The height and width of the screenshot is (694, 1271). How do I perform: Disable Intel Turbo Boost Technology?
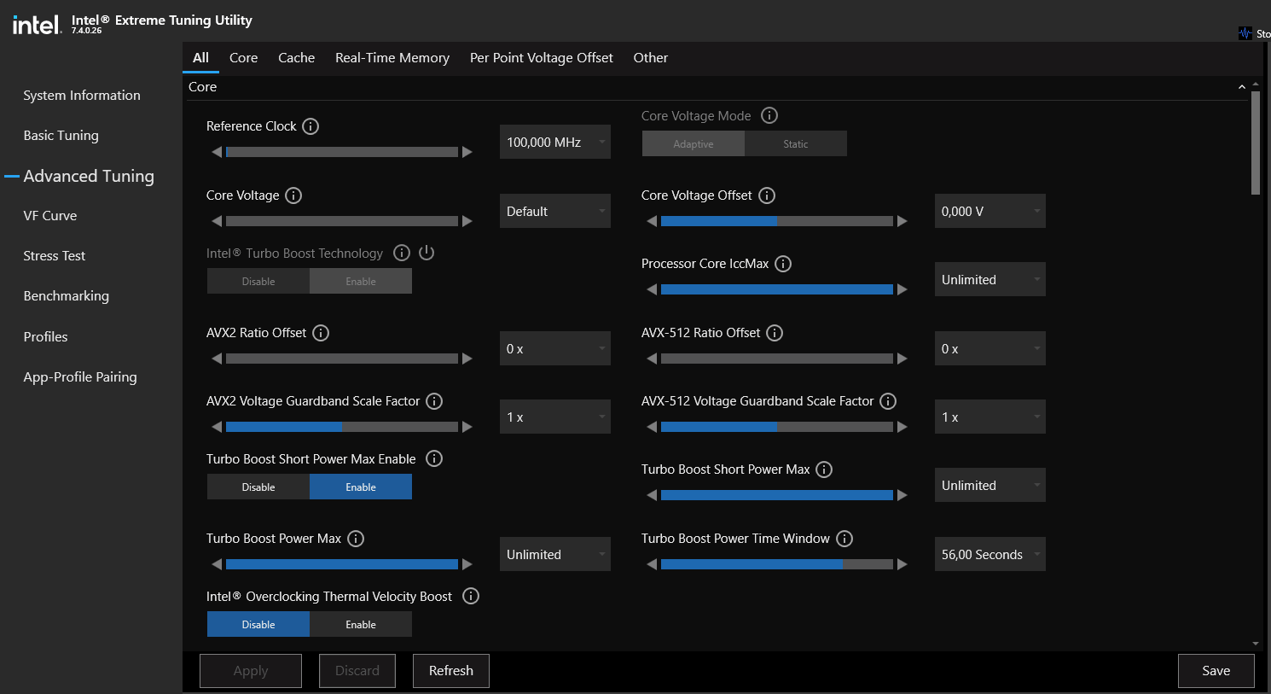coord(258,281)
